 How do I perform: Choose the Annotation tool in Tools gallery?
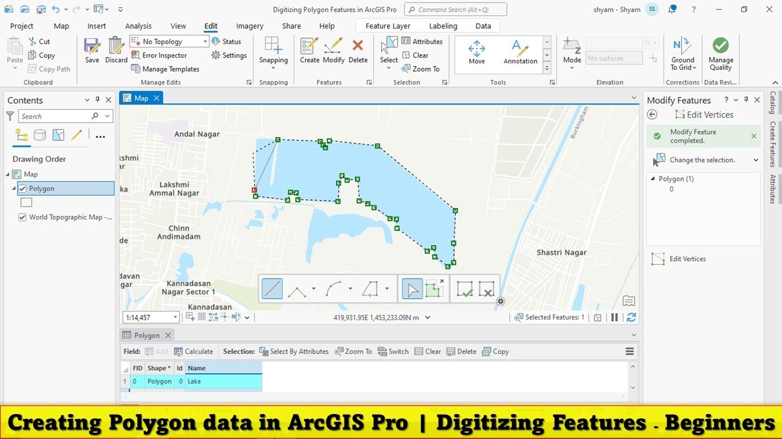(521, 52)
